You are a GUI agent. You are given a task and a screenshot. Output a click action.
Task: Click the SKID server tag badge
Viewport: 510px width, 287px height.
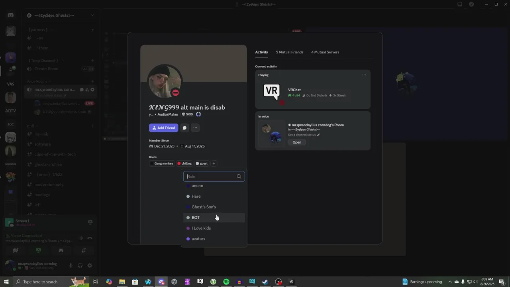click(187, 114)
